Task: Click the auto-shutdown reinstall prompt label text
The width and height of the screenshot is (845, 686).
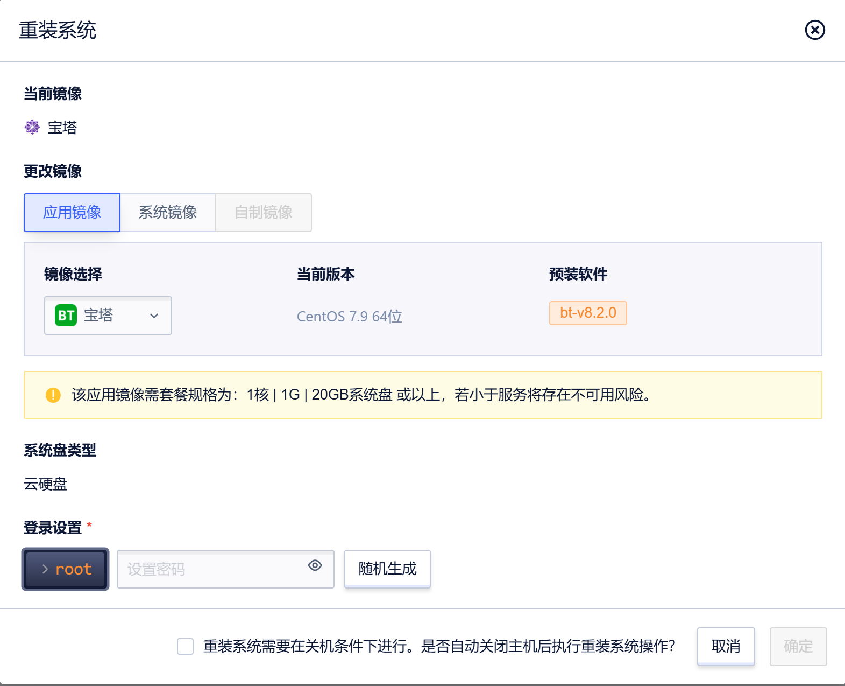Action: pos(439,646)
